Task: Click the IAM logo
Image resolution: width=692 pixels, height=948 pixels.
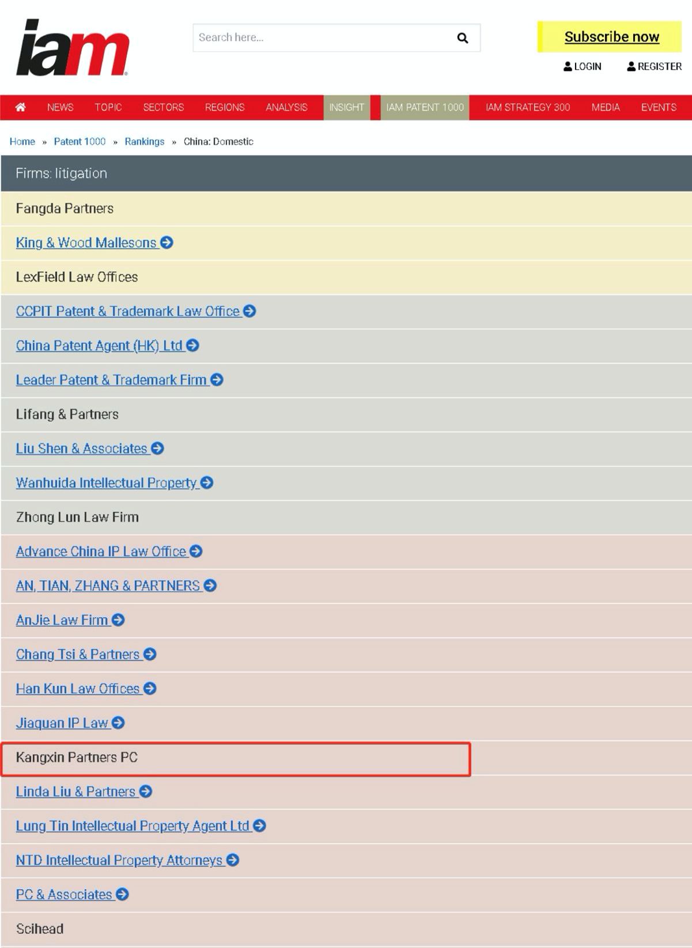Action: click(x=72, y=47)
